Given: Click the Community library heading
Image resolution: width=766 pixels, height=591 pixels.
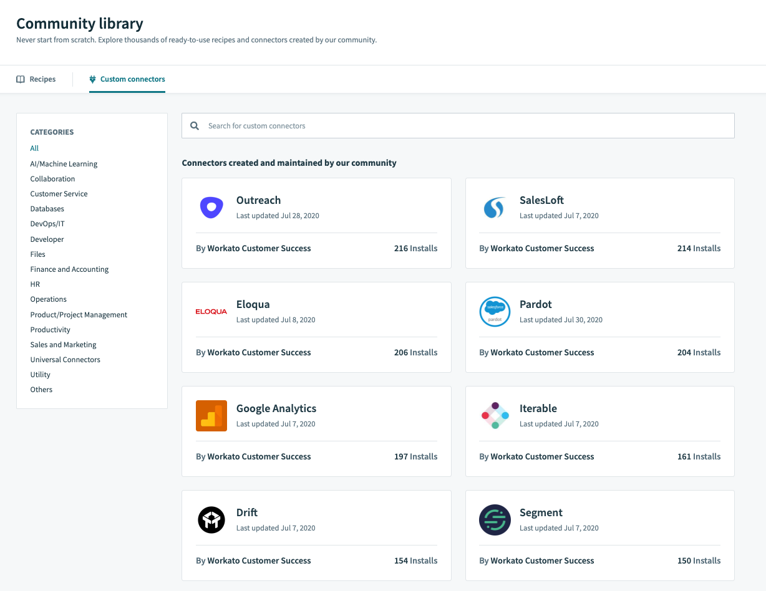Looking at the screenshot, I should pos(80,24).
